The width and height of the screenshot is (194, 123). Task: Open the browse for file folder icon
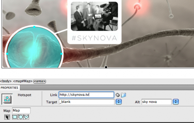click(x=124, y=95)
